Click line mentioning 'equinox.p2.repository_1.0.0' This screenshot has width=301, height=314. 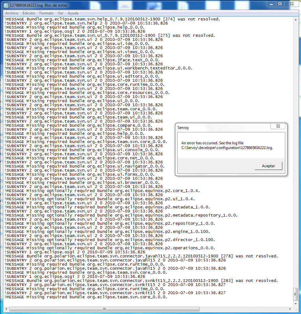tap(110, 223)
